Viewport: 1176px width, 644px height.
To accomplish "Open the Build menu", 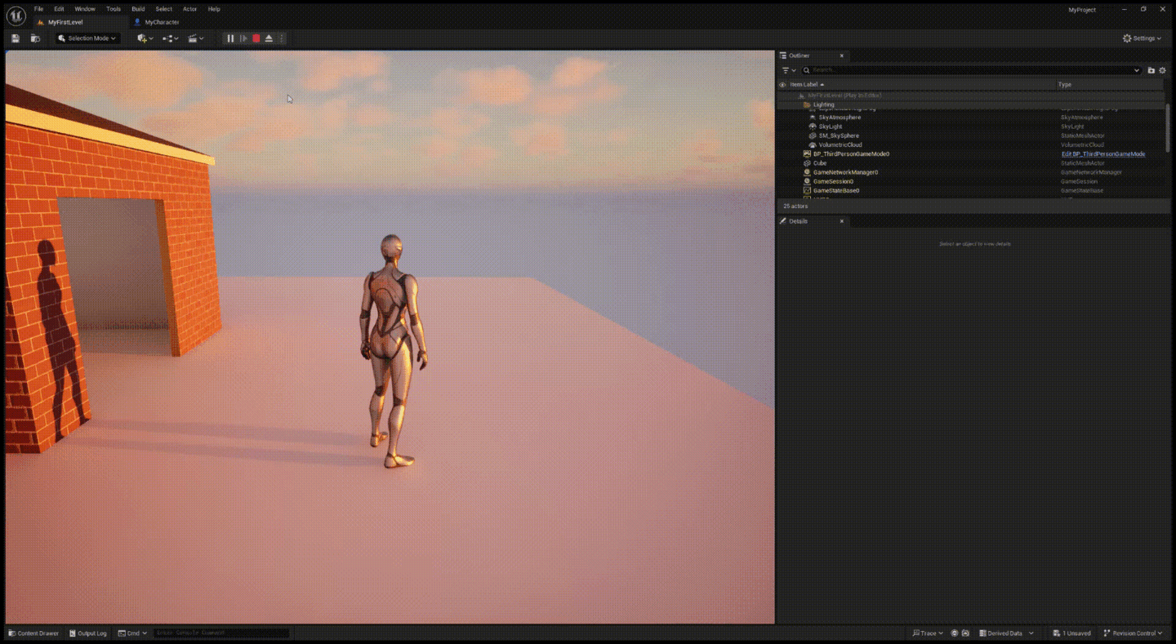I will (138, 9).
